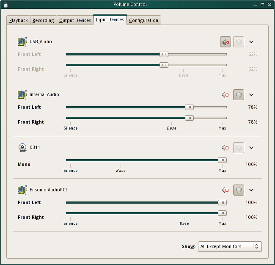Click the 0311 webcam device icon
The height and width of the screenshot is (265, 275).
[x=22, y=148]
